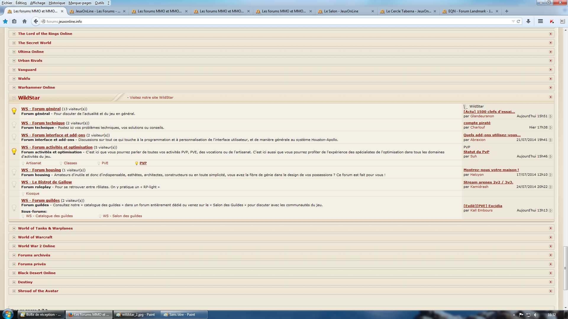
Task: Click the lightbulb icon beside WS - Forum guildes
Action: (14, 208)
